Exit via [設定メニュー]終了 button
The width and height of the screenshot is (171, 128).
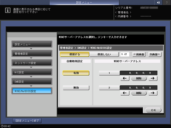click(27, 121)
